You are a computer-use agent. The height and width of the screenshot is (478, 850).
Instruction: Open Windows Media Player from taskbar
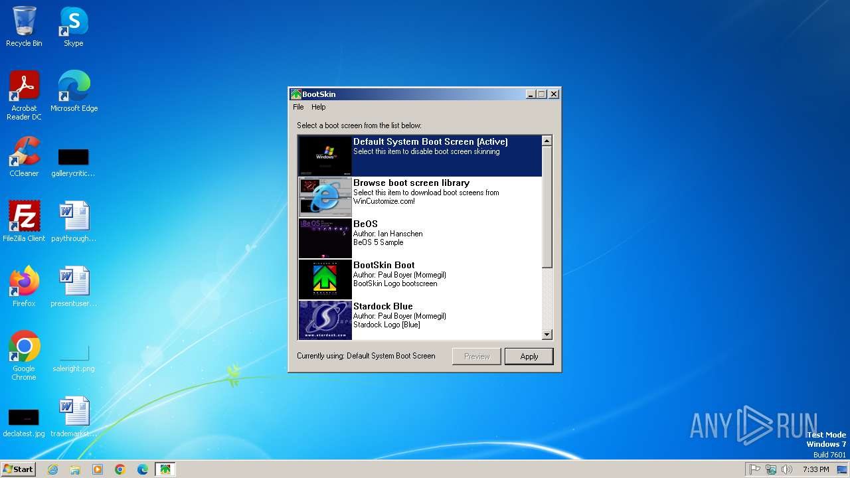pos(98,469)
